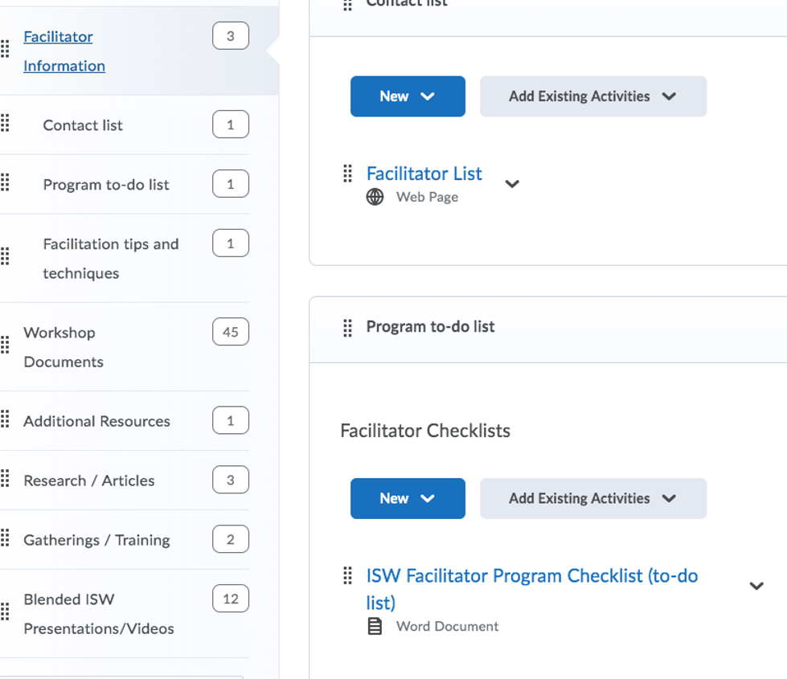Click the drag handle next to Workshop Documents
Viewport: 787px width, 679px height.
(6, 346)
